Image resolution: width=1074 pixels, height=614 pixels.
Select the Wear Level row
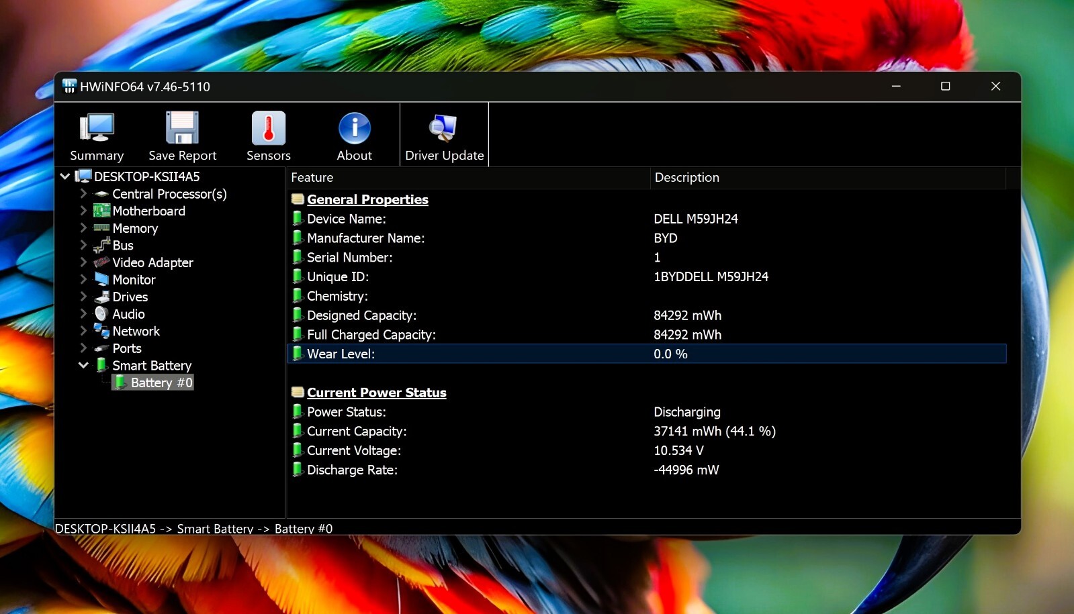click(x=647, y=354)
